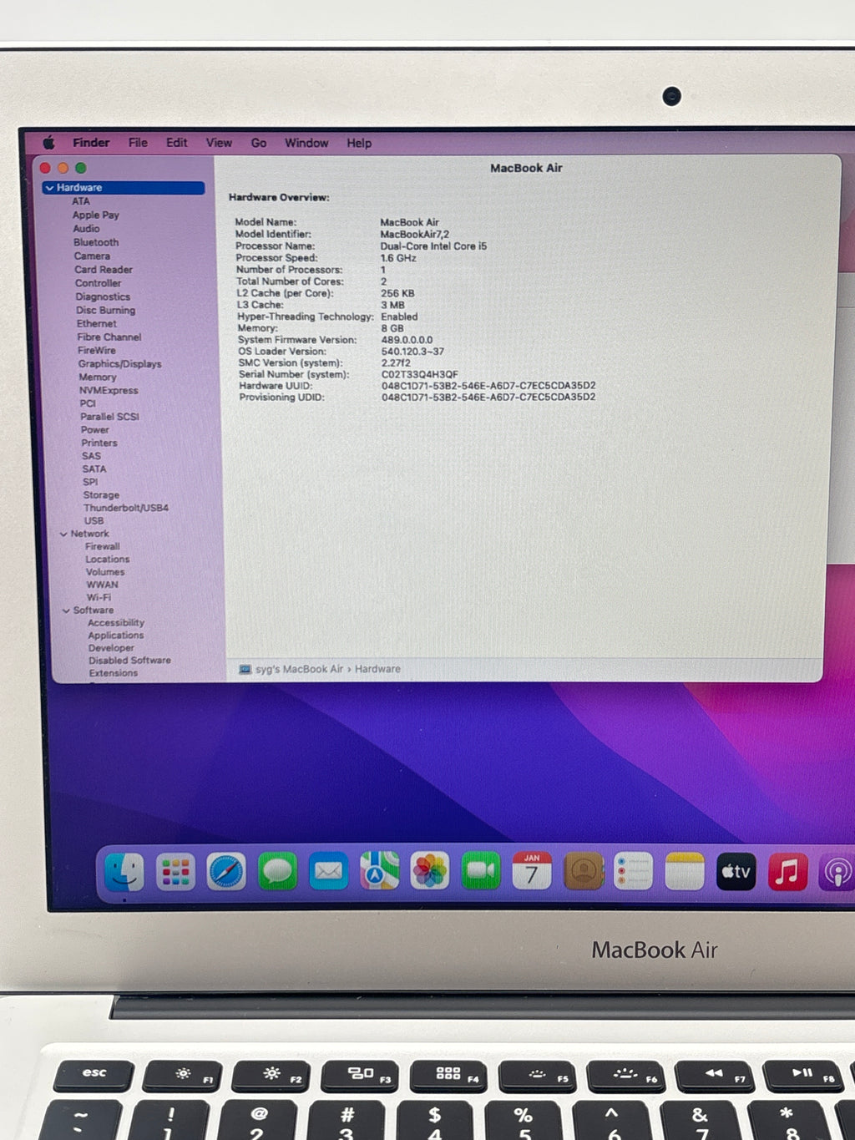The image size is (855, 1140).
Task: Open the Finder menu
Action: [x=91, y=143]
